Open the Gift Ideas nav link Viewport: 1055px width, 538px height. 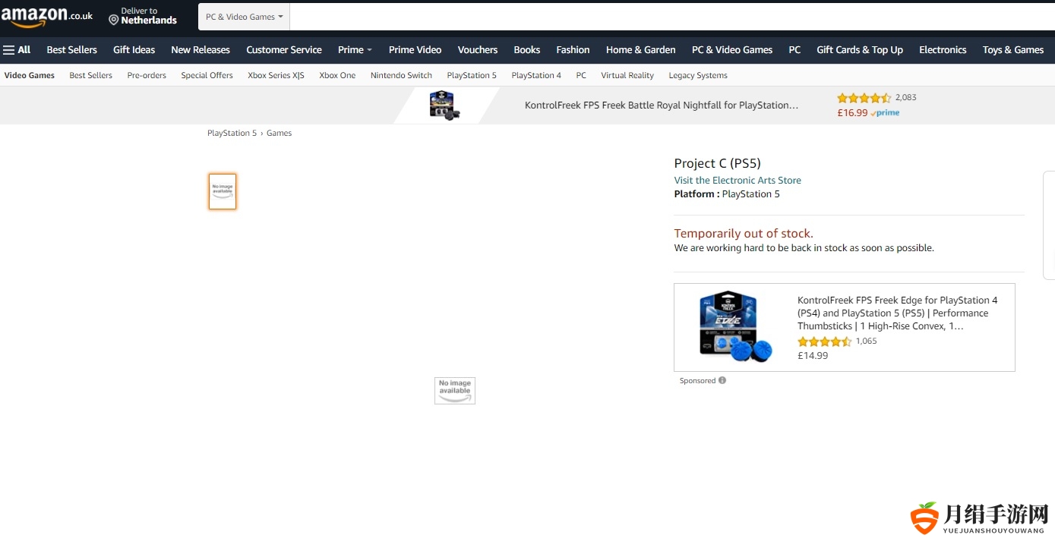134,50
